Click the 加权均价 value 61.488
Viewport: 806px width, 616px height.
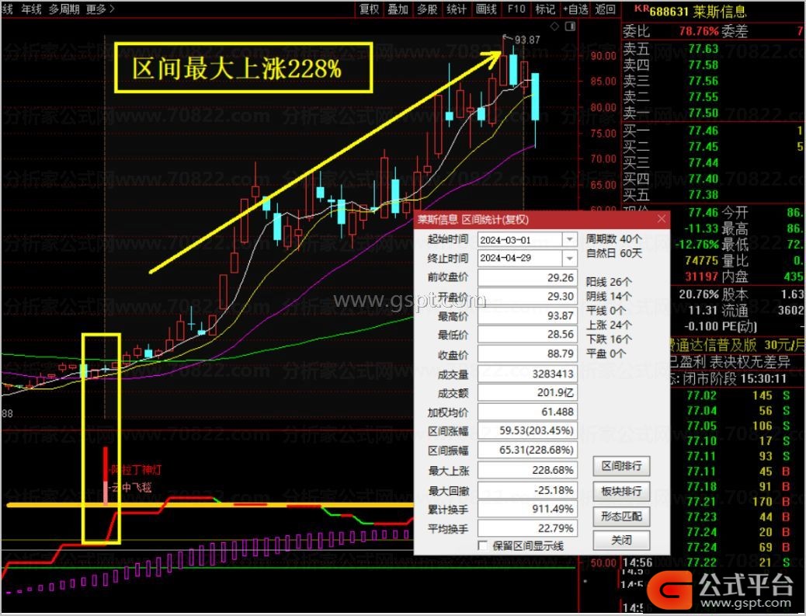click(x=527, y=412)
